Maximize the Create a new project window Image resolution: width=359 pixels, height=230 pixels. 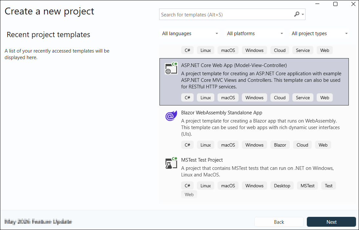pos(335,4)
